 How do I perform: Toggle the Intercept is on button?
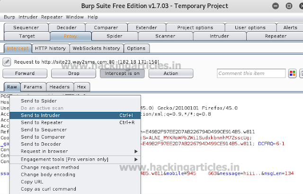pyautogui.click(x=122, y=74)
